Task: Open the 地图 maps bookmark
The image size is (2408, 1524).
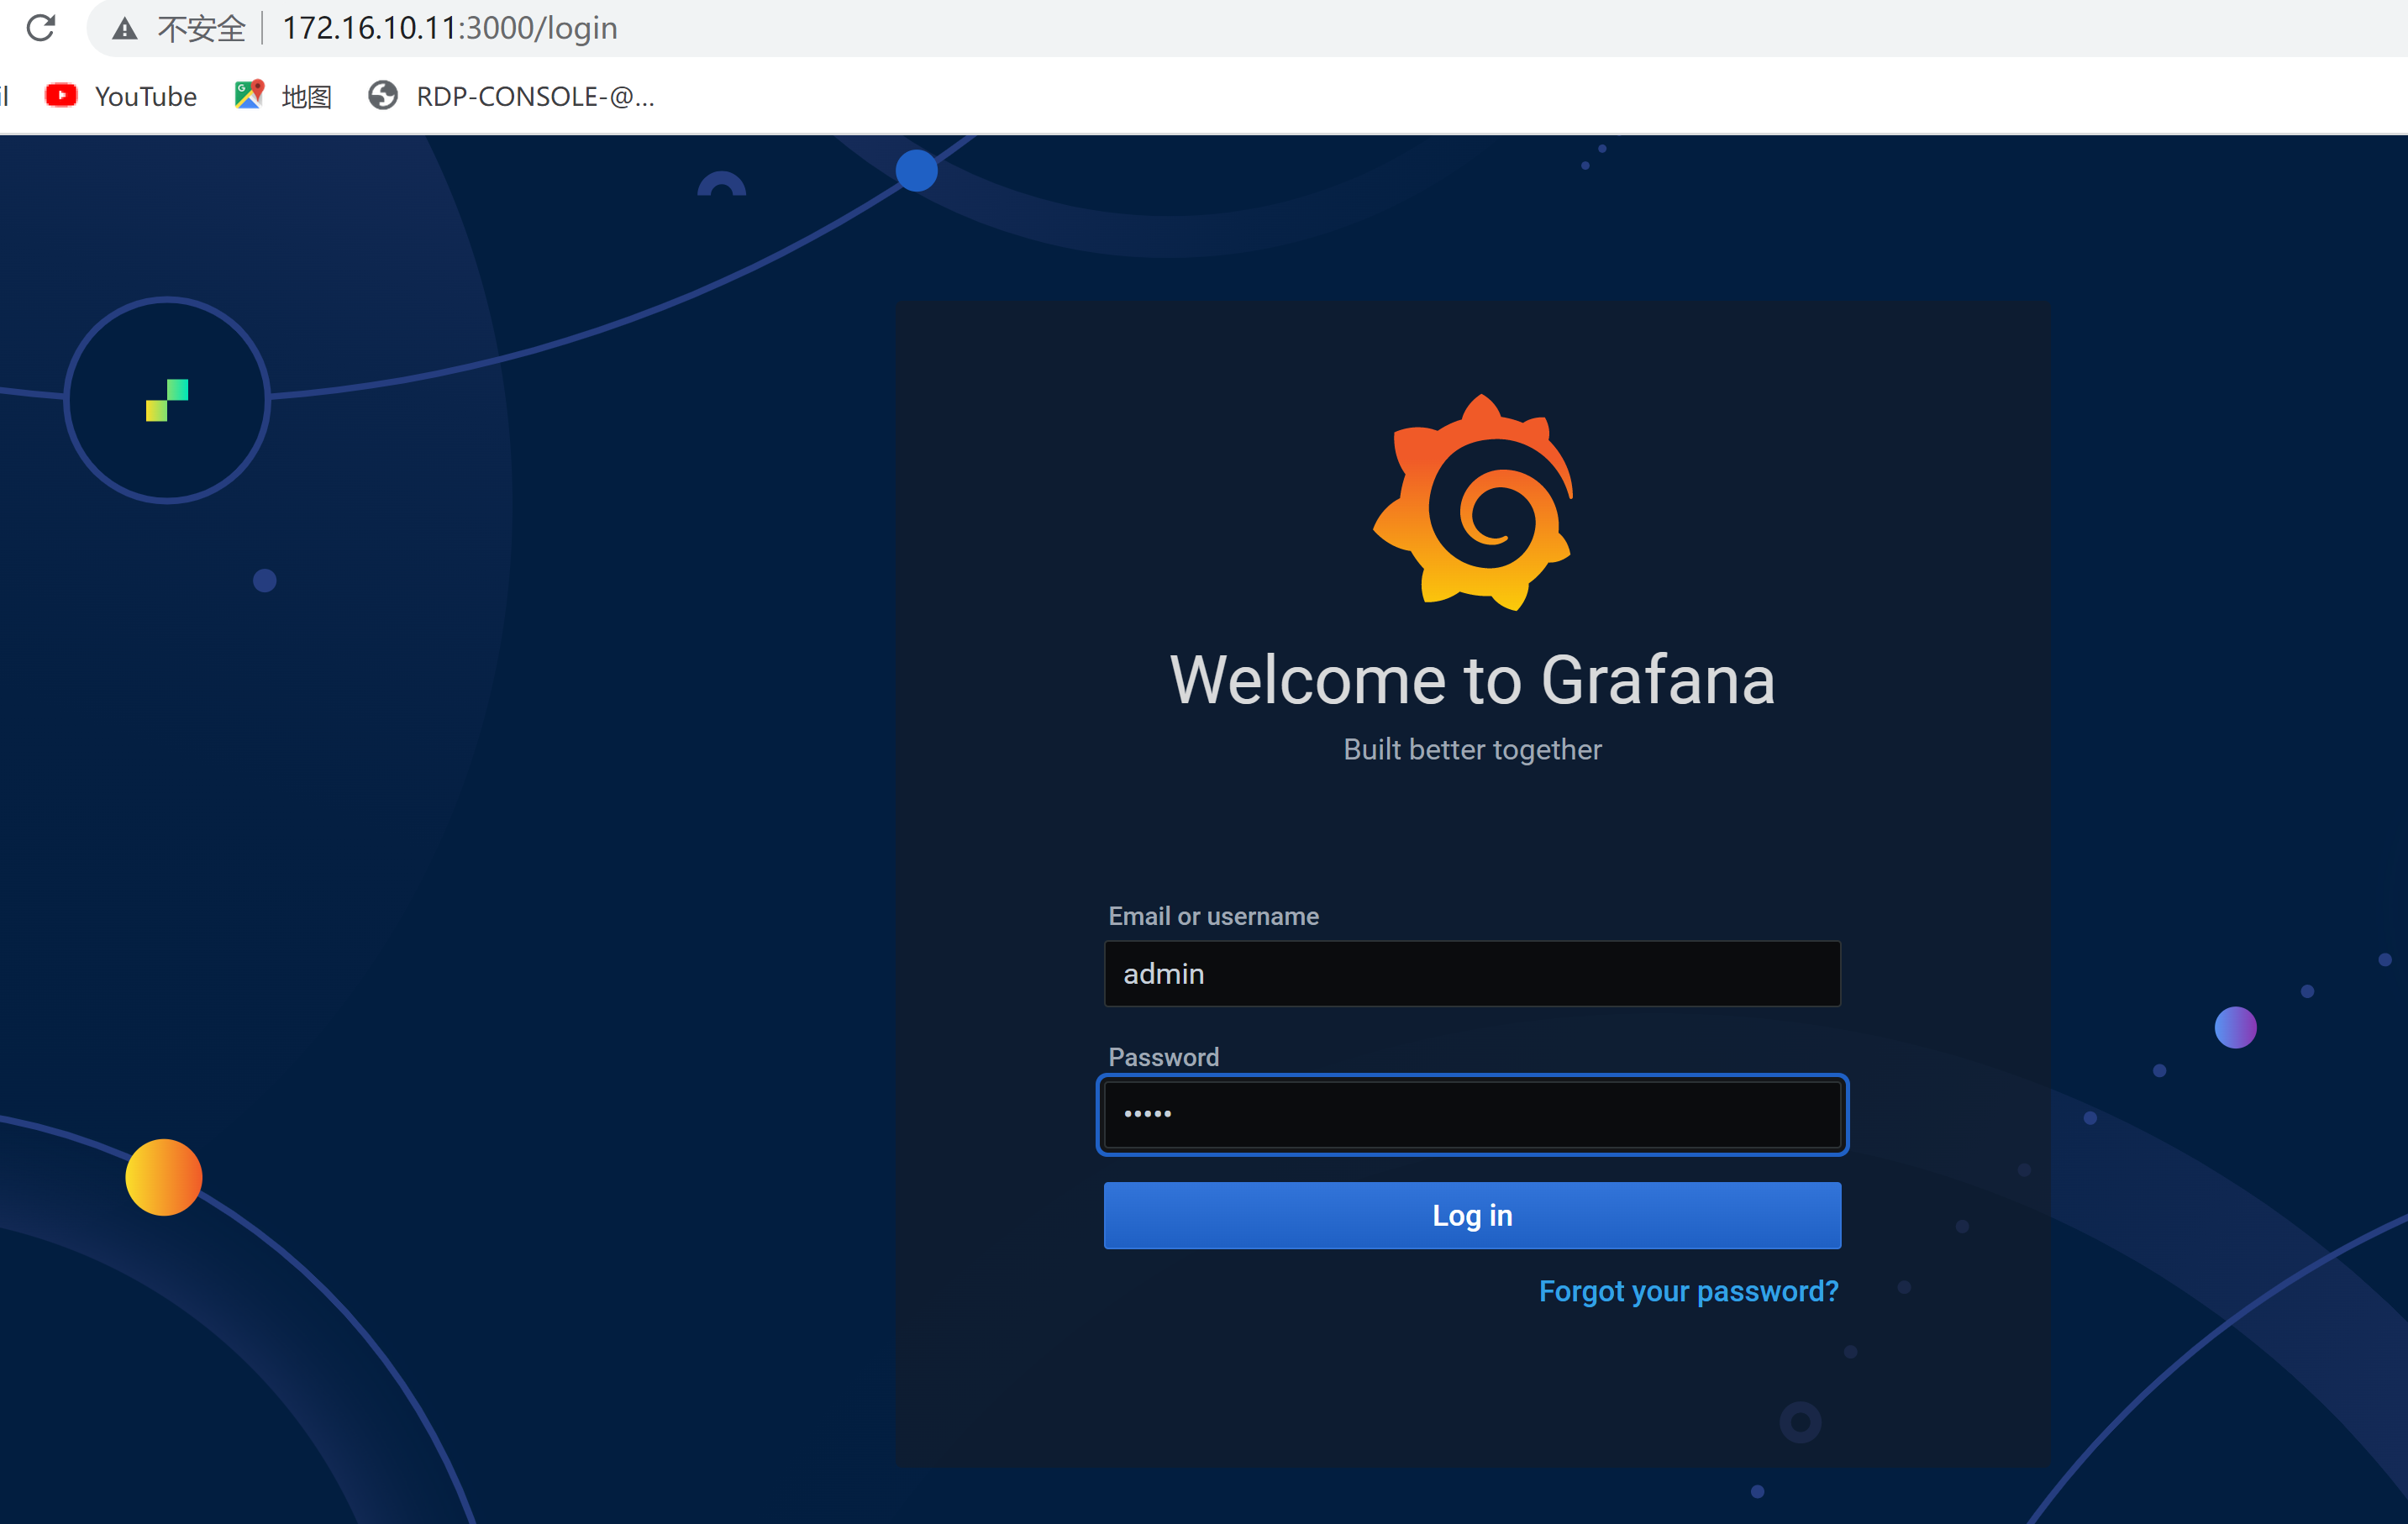Action: [x=282, y=96]
